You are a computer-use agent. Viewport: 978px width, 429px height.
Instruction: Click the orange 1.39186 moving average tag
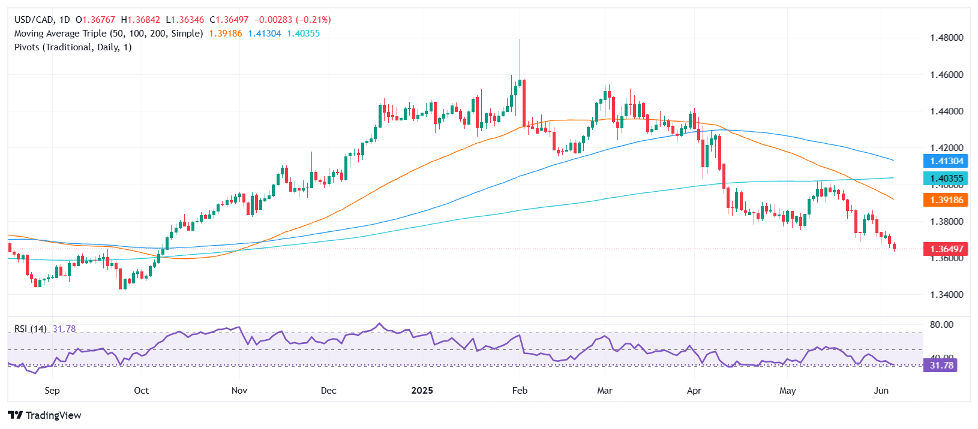946,200
